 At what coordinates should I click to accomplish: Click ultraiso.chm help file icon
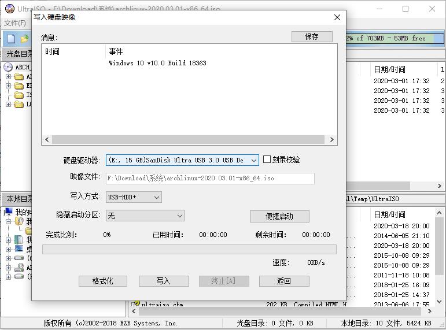coord(136,304)
